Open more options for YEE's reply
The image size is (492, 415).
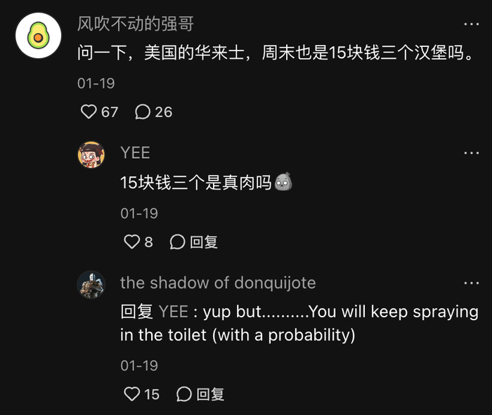pyautogui.click(x=471, y=153)
